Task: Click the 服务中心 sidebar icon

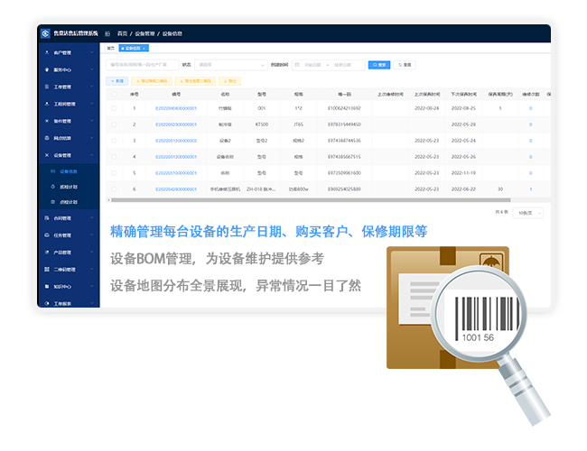Action: point(46,69)
